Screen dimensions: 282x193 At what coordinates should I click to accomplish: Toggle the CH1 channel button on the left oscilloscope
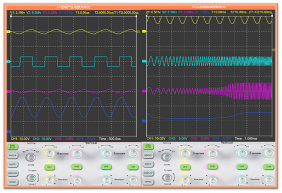pos(49,167)
